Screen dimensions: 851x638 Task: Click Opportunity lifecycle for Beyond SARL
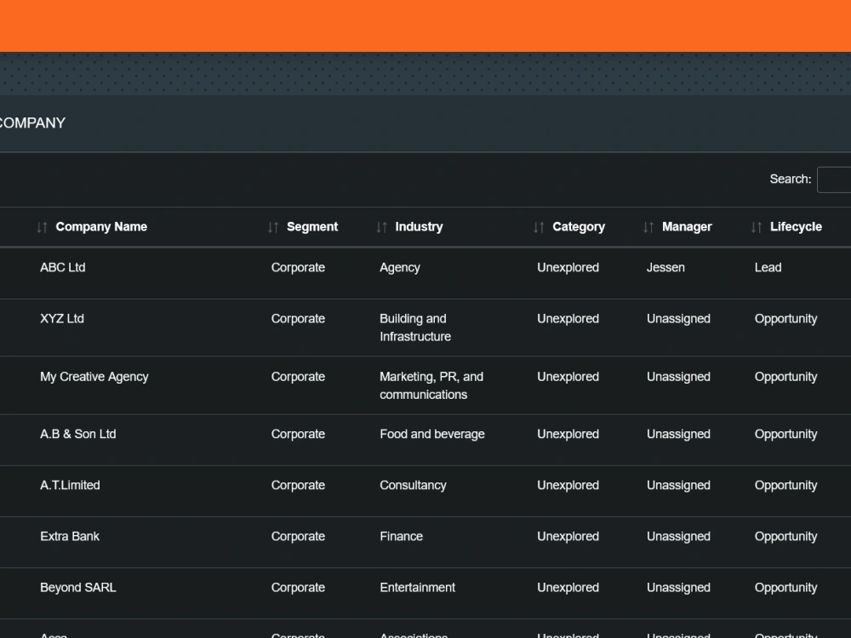coord(785,587)
